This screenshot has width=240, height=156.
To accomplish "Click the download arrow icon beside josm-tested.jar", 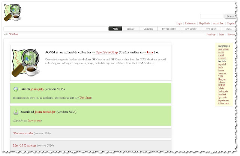I will [16, 112].
